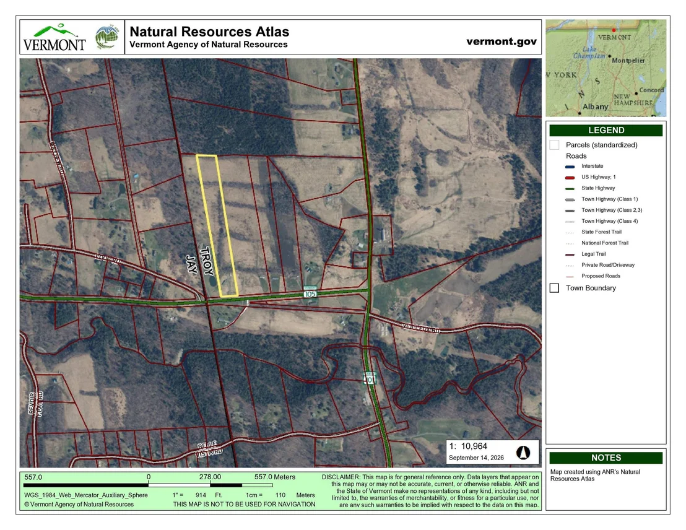Click the vermont.gov link in header
Image resolution: width=686 pixels, height=530 pixels.
pos(501,41)
